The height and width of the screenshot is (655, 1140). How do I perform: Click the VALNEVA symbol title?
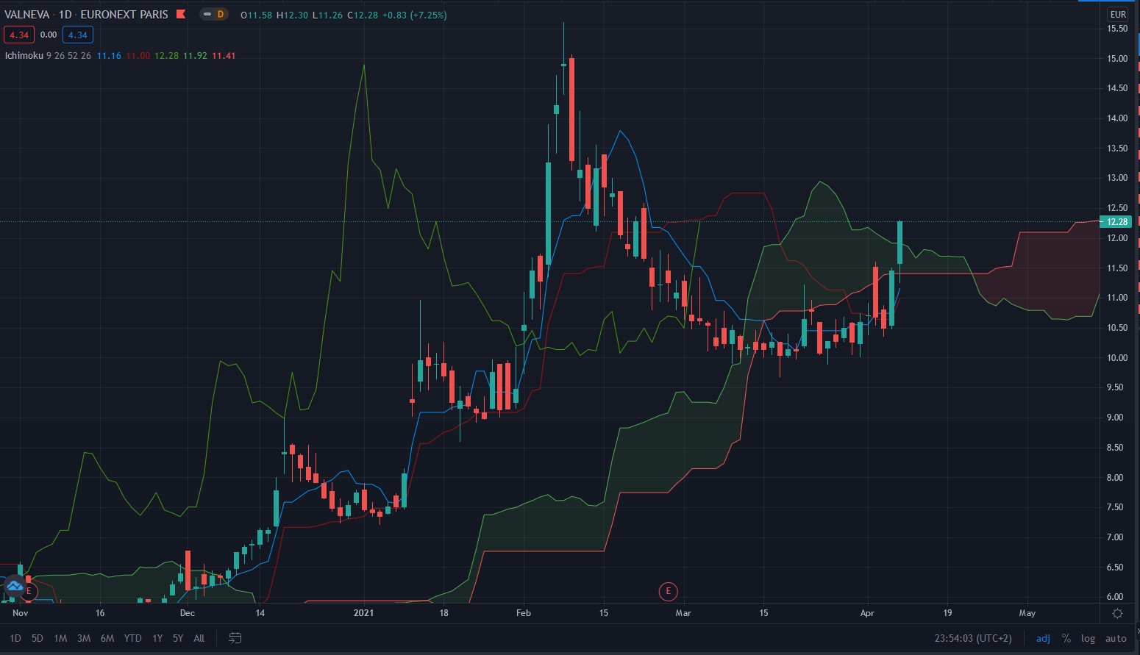coord(27,15)
